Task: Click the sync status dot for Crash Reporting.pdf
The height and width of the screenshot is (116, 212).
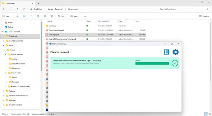Action: pyautogui.click(x=87, y=30)
